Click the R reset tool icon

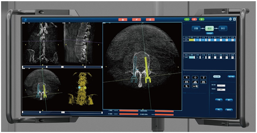[x=186, y=77]
